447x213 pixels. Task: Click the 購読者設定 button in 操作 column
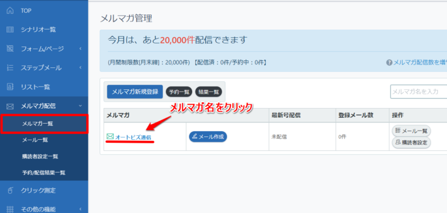click(x=411, y=142)
